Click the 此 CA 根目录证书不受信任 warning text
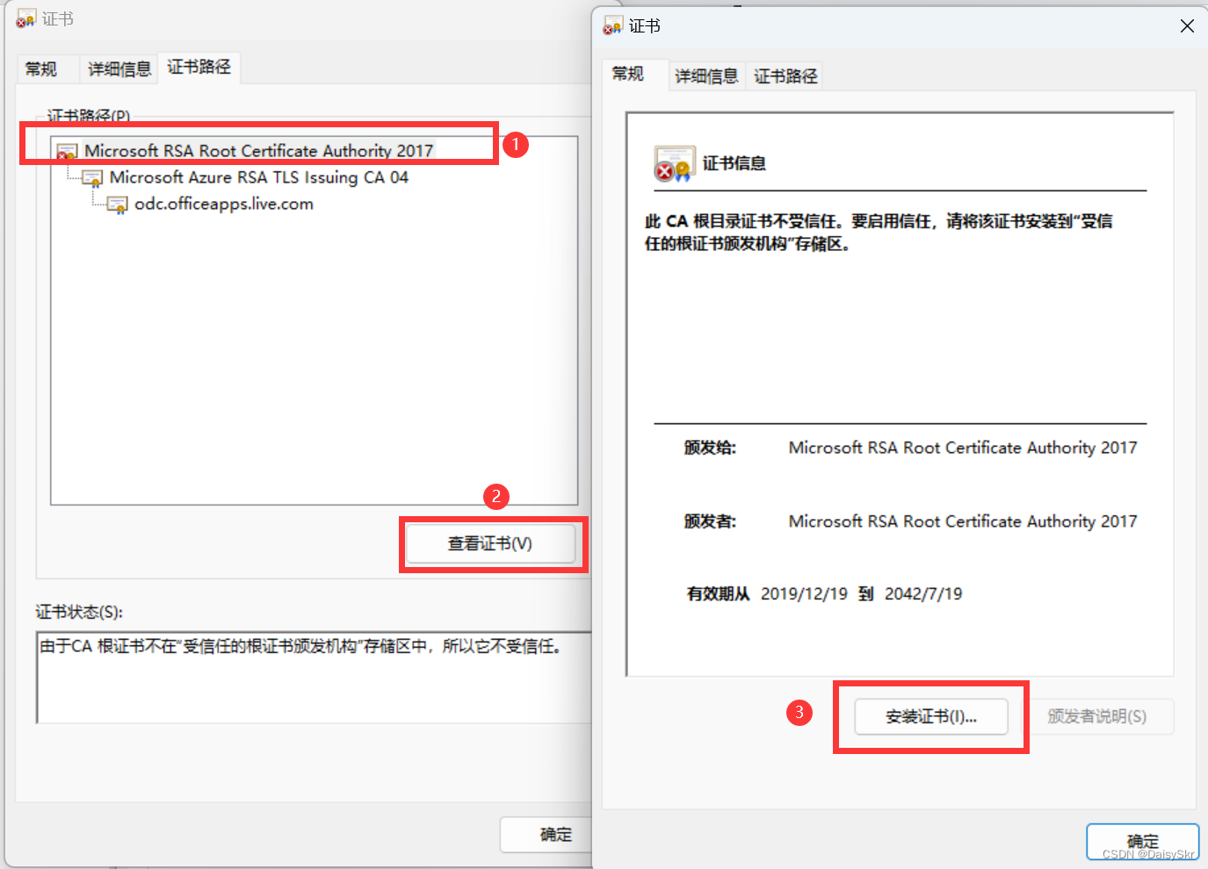The image size is (1208, 869). (879, 233)
